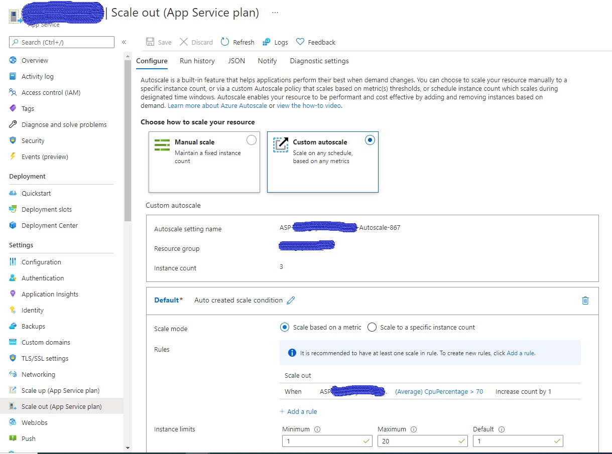Click the Push notification icon
This screenshot has width=612, height=454.
tap(13, 438)
